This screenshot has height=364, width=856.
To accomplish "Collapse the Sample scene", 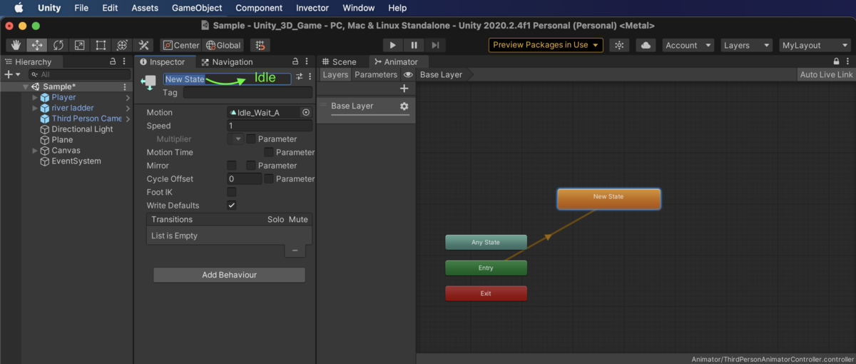I will coord(25,86).
